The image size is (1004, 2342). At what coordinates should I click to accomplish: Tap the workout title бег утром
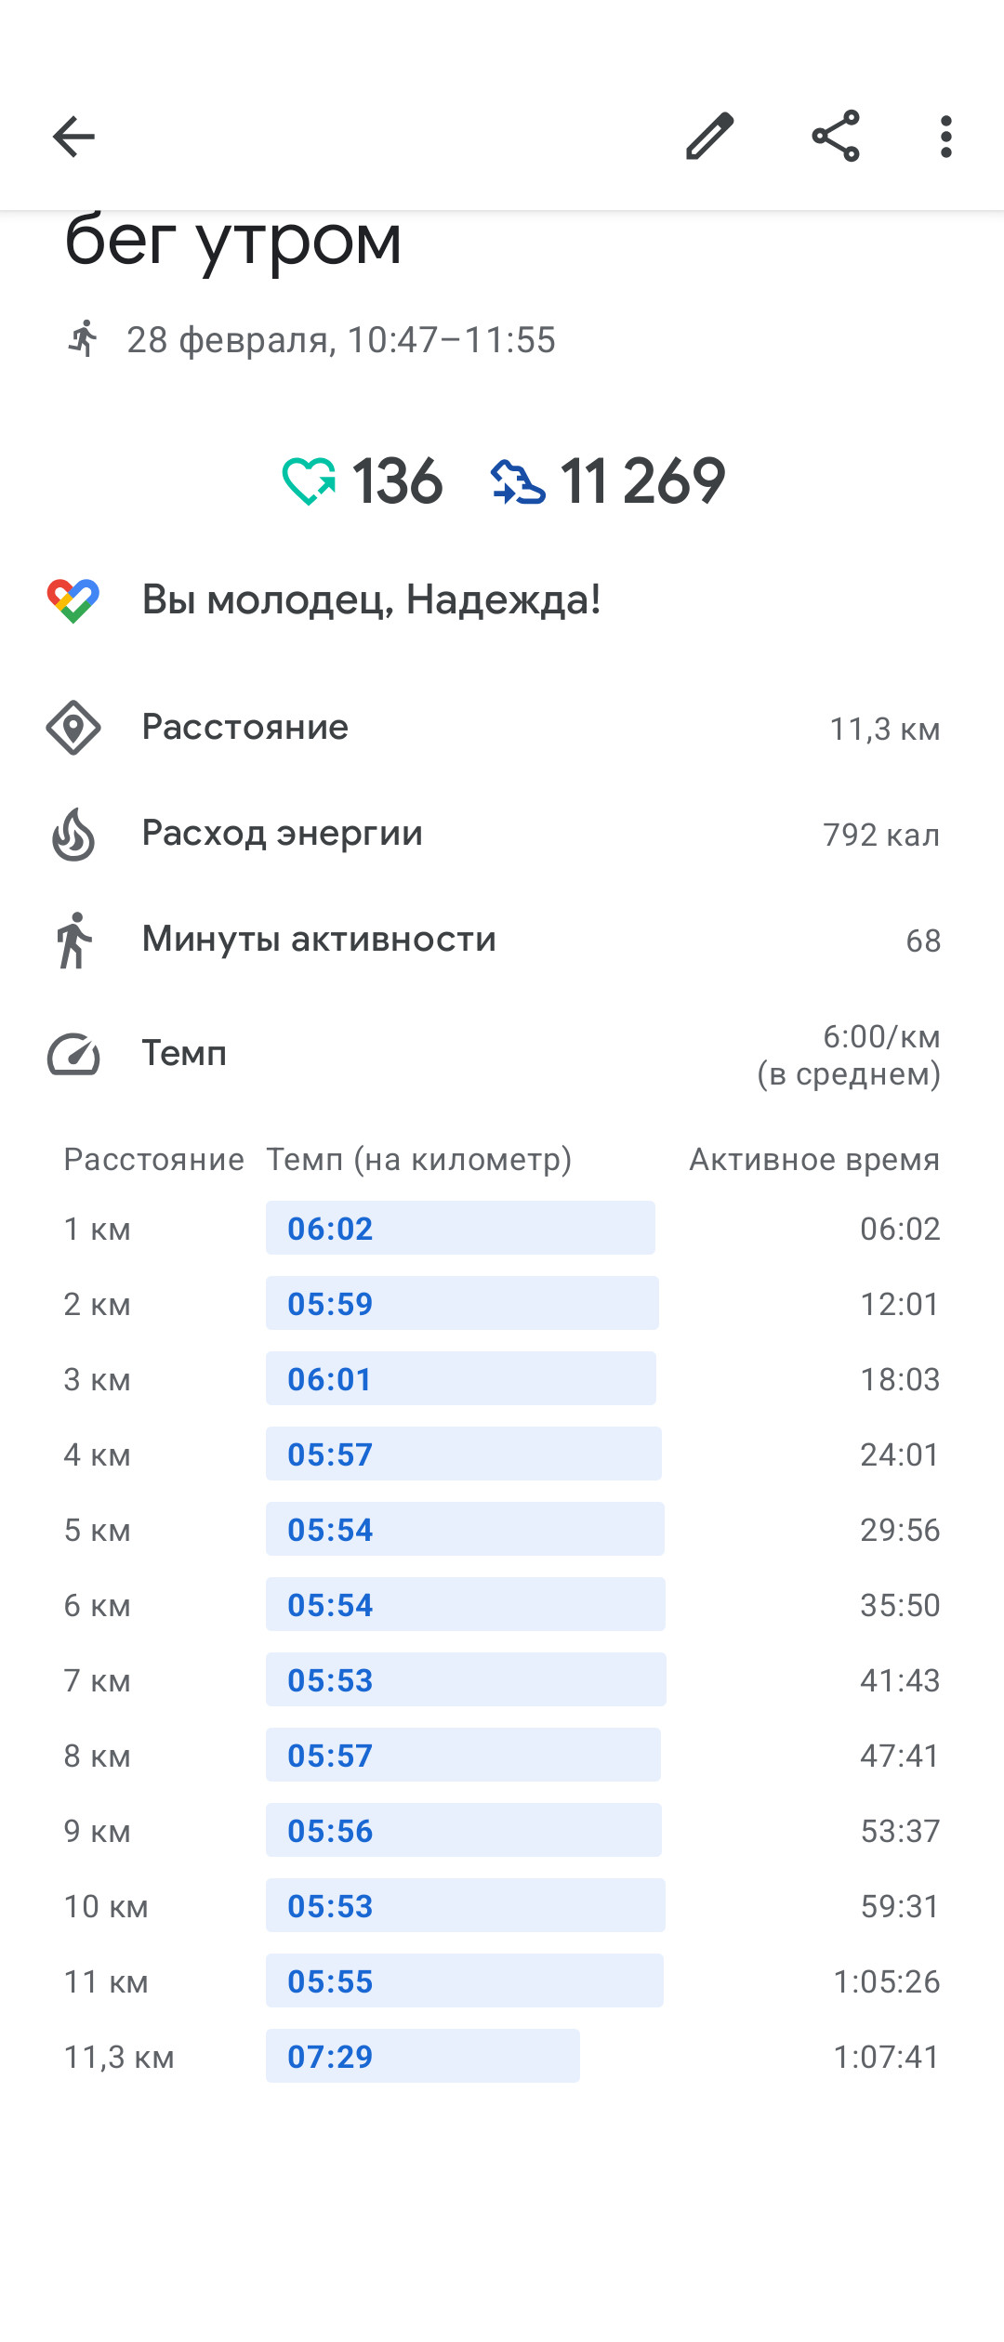coord(232,240)
